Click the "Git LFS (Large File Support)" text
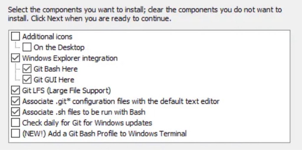 pyautogui.click(x=66, y=90)
